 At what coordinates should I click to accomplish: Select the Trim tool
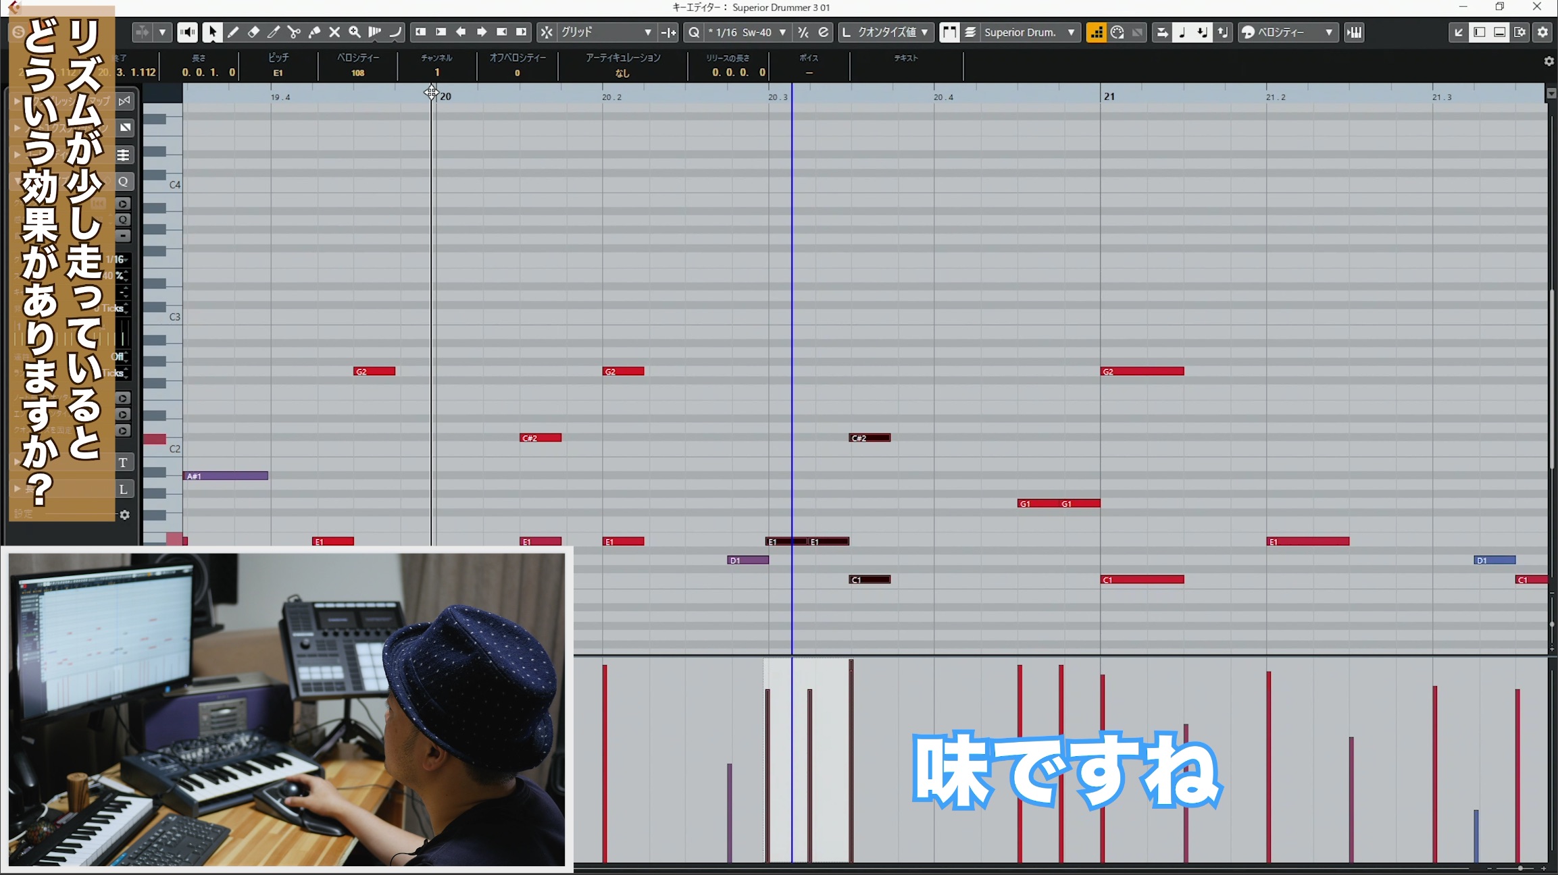274,32
